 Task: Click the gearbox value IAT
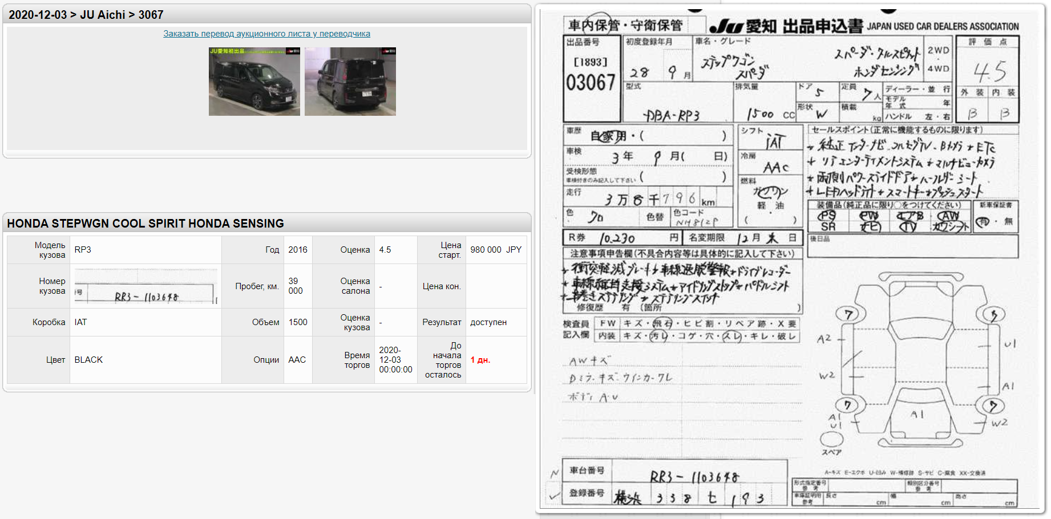80,322
